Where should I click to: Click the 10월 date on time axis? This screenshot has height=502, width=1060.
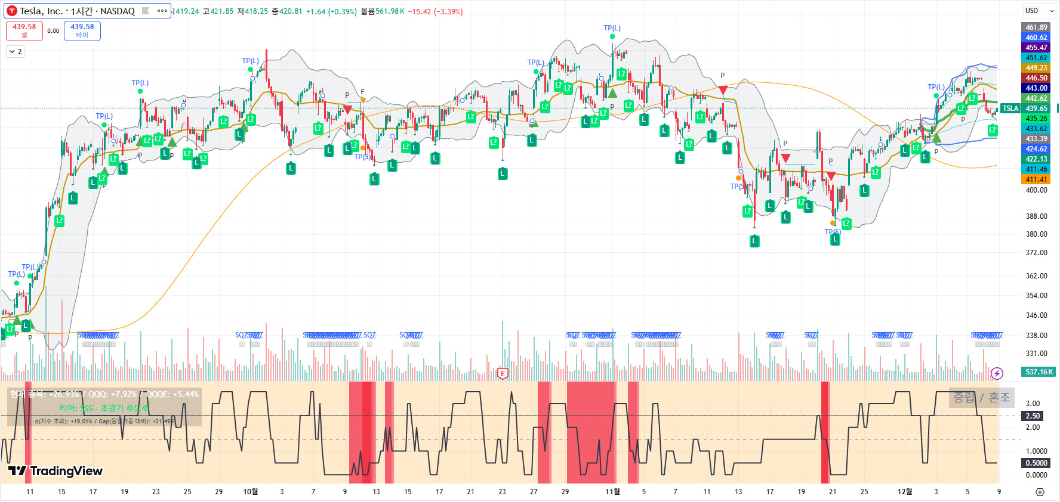point(251,492)
